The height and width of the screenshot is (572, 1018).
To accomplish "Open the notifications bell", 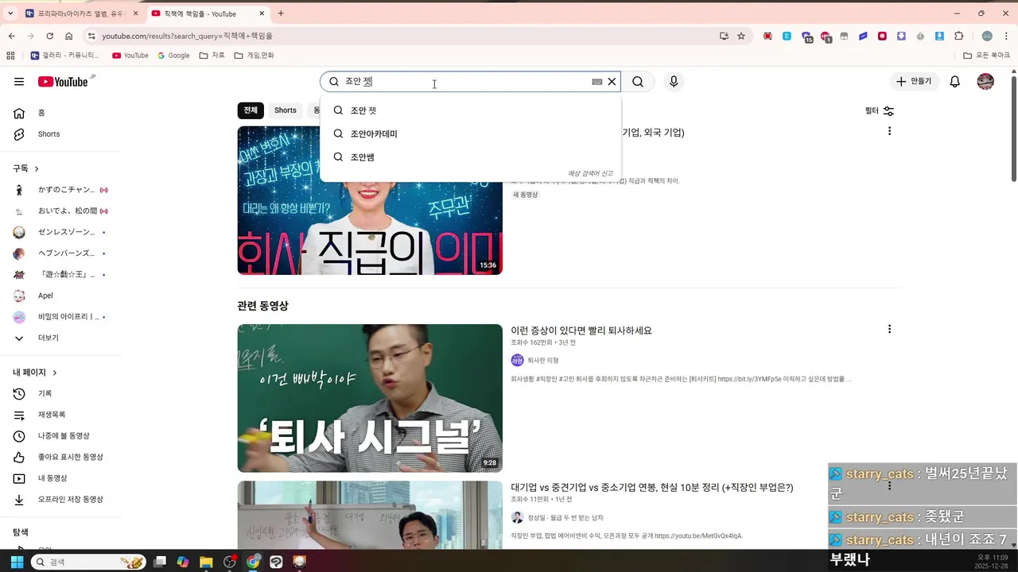I will 955,82.
